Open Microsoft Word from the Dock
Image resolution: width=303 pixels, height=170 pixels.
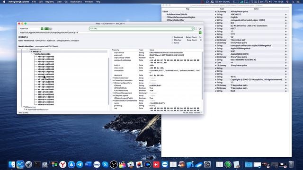[x=88, y=164]
